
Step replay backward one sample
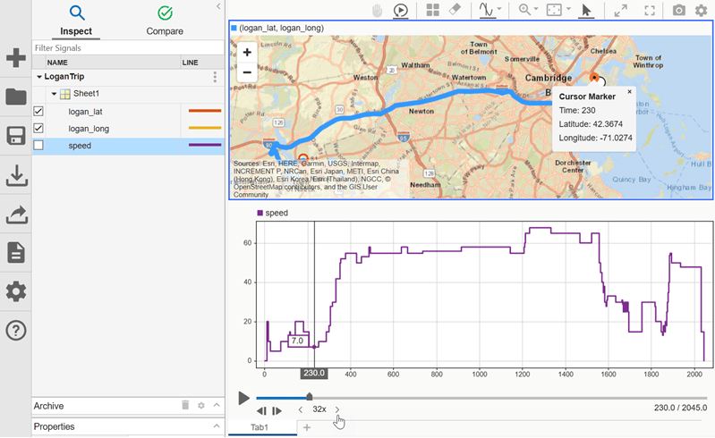(x=261, y=410)
